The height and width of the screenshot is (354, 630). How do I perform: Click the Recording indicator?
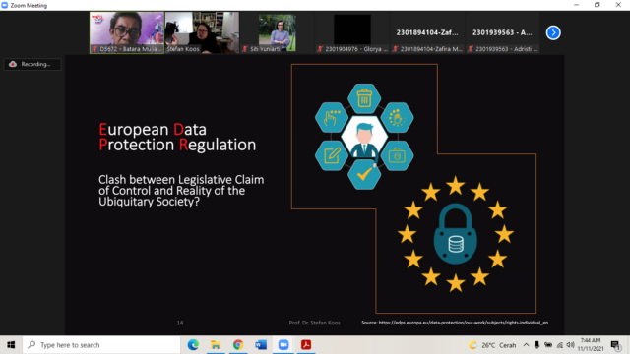pos(32,64)
